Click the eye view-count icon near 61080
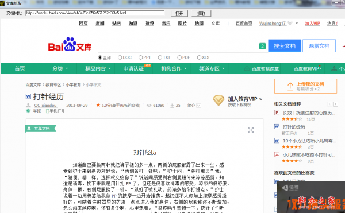 (149, 106)
